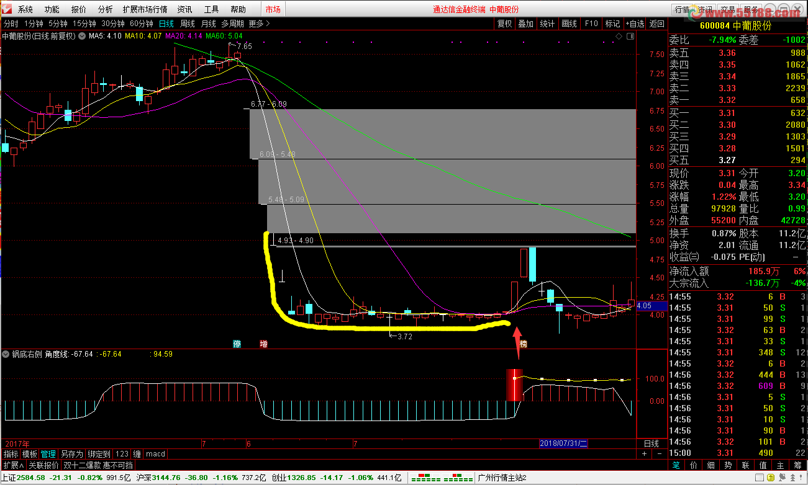Image resolution: width=808 pixels, height=485 pixels.
Task: Click the 榜 event marker below chart
Action: point(523,344)
